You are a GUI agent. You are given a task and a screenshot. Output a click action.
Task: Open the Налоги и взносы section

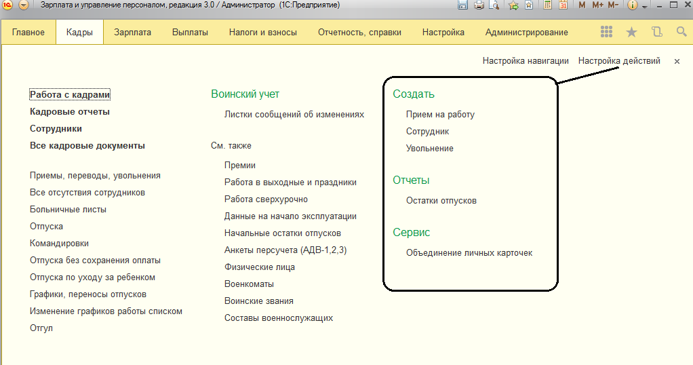[x=263, y=33]
